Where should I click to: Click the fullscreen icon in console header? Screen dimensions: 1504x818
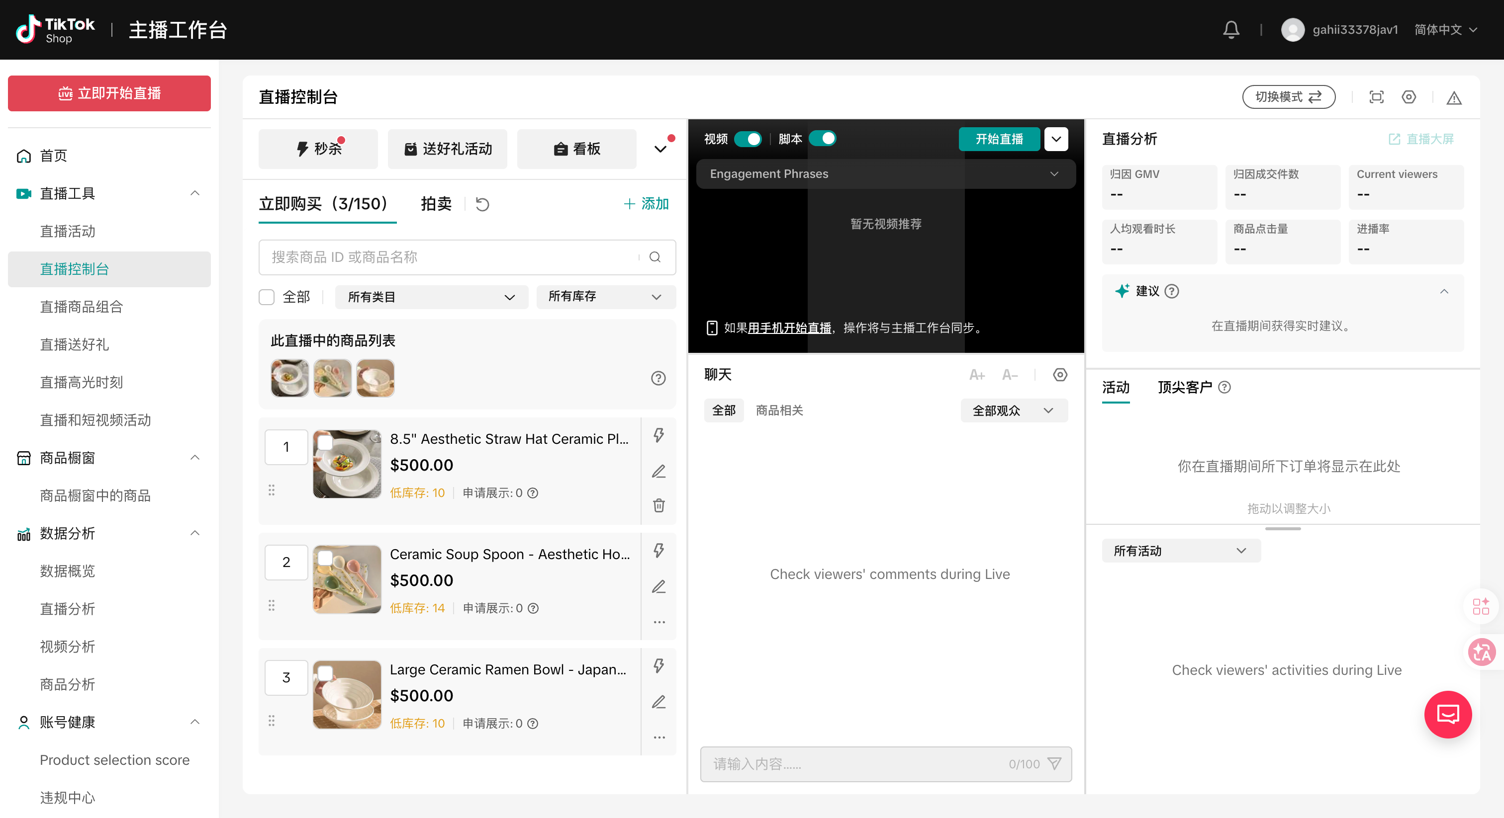(x=1376, y=97)
